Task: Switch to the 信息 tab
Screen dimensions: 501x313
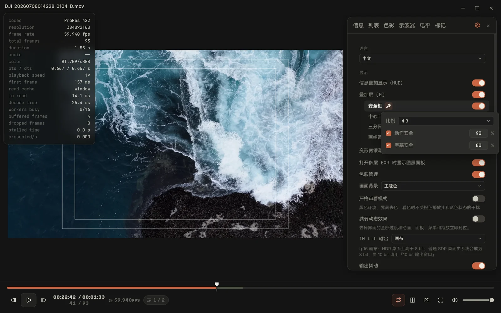Action: (x=358, y=25)
